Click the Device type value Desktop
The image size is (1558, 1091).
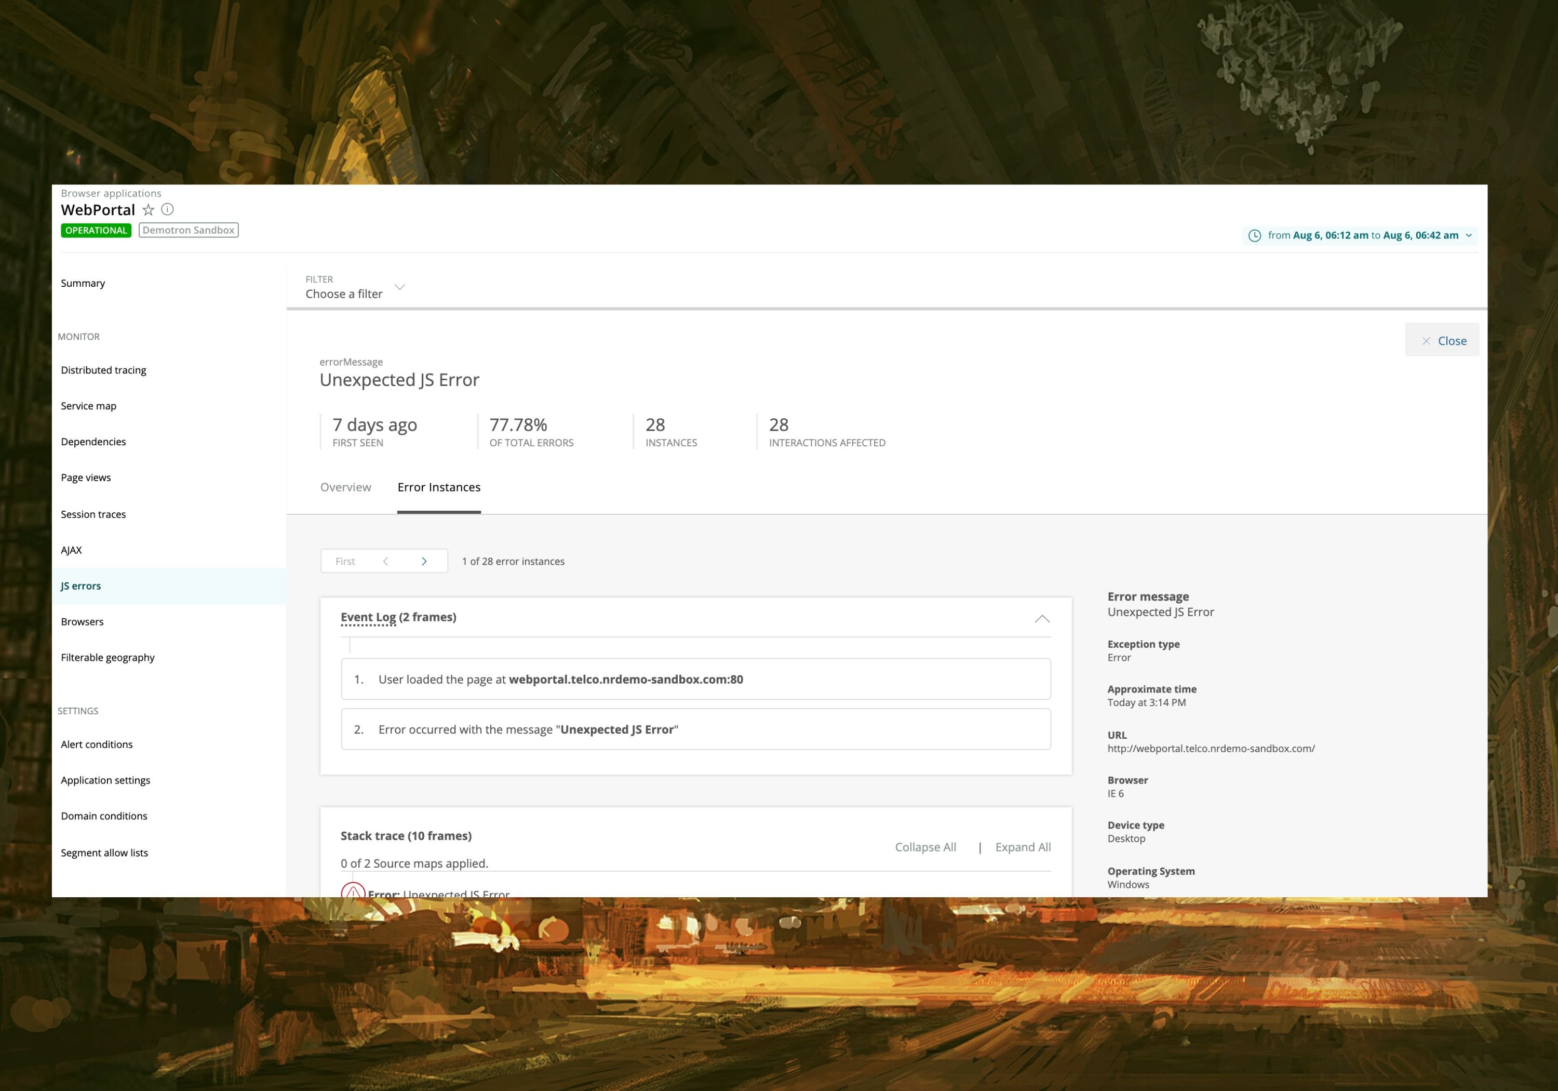coord(1126,839)
